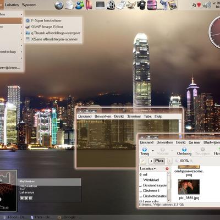Select the omfgsoawesome.png file label
Screen dimensions: 220x220
click(189, 173)
